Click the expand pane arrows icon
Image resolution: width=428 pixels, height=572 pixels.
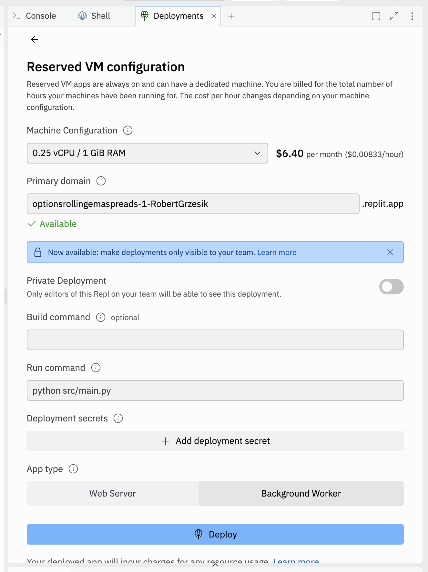pos(394,16)
